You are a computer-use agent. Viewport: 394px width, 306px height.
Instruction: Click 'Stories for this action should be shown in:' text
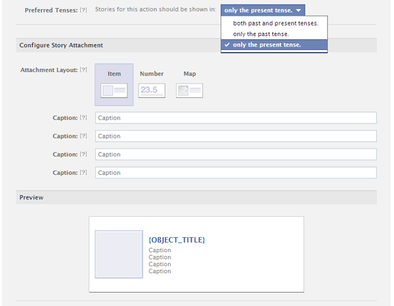[x=156, y=9]
